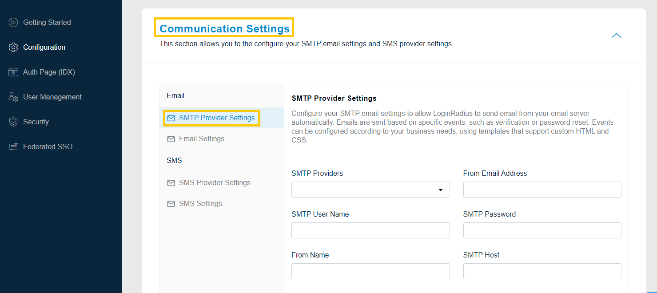This screenshot has height=293, width=657.
Task: Select SMS Provider Settings in the panel
Action: [x=215, y=182]
